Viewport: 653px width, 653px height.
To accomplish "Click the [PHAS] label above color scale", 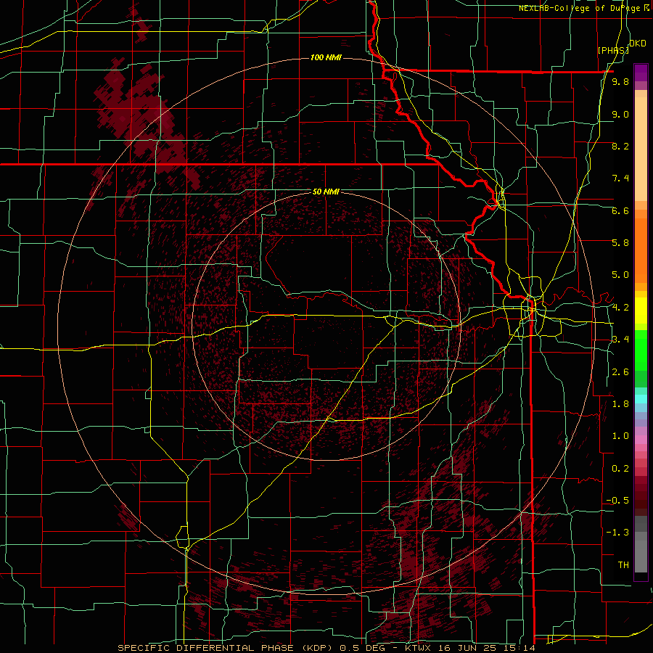I will tap(613, 50).
